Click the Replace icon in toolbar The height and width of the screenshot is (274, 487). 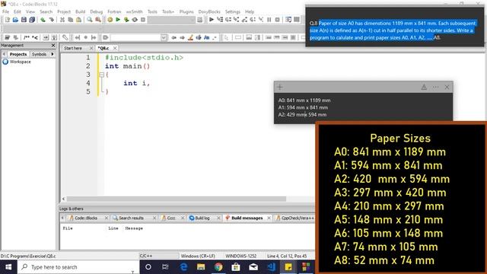click(98, 20)
